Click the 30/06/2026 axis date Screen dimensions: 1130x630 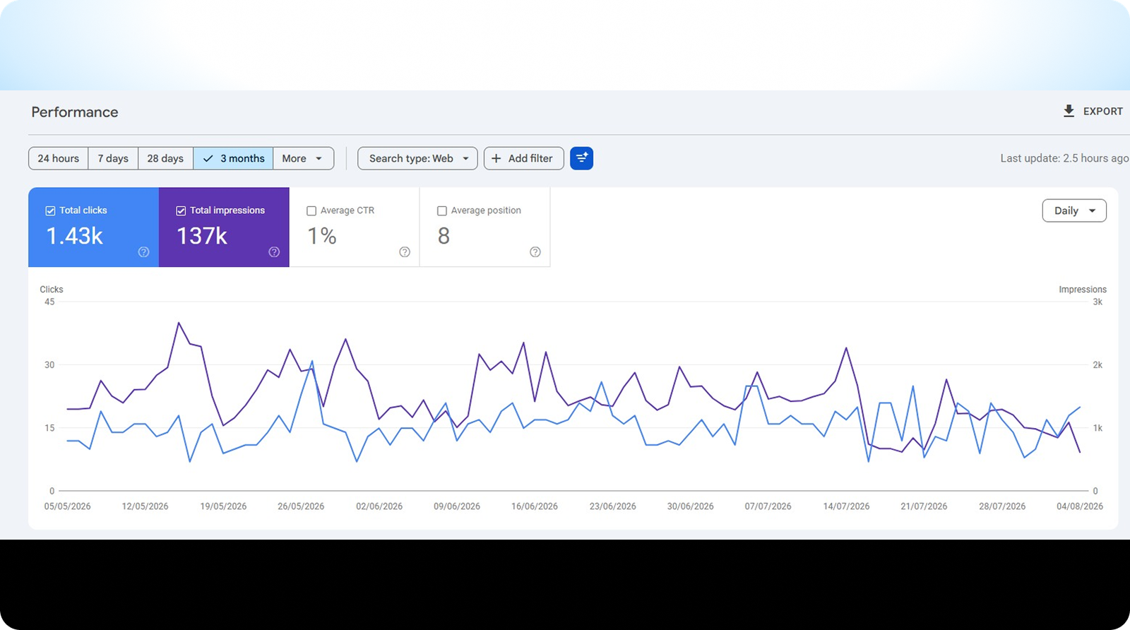(x=691, y=506)
